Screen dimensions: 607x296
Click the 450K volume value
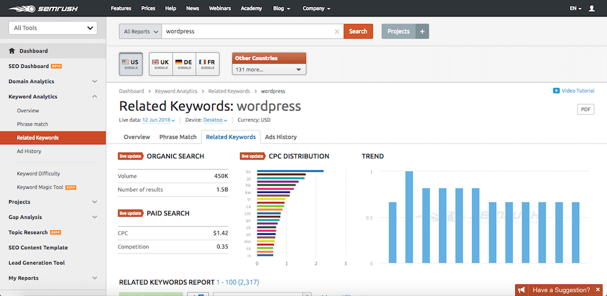tap(221, 176)
